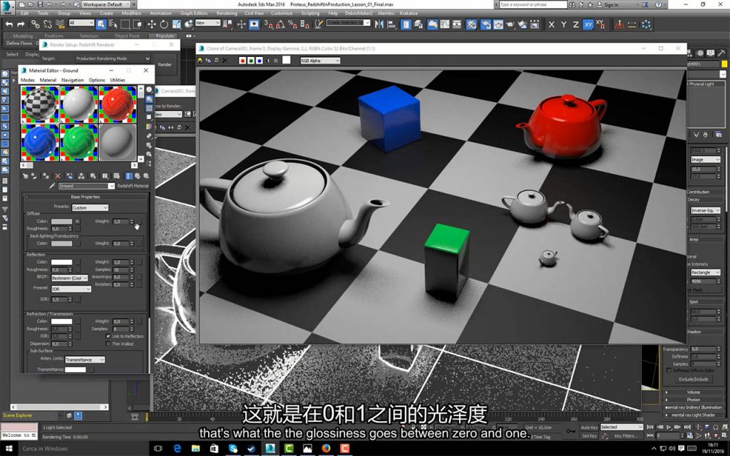The image size is (730, 456).
Task: Open Select by Name list icon
Action: point(113,24)
